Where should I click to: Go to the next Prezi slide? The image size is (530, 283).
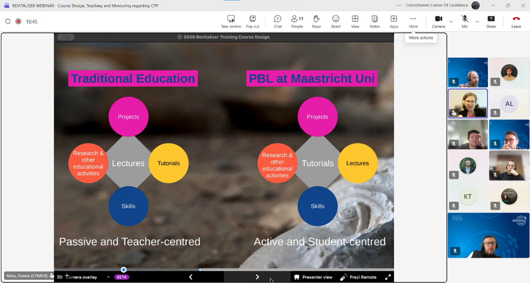click(257, 277)
